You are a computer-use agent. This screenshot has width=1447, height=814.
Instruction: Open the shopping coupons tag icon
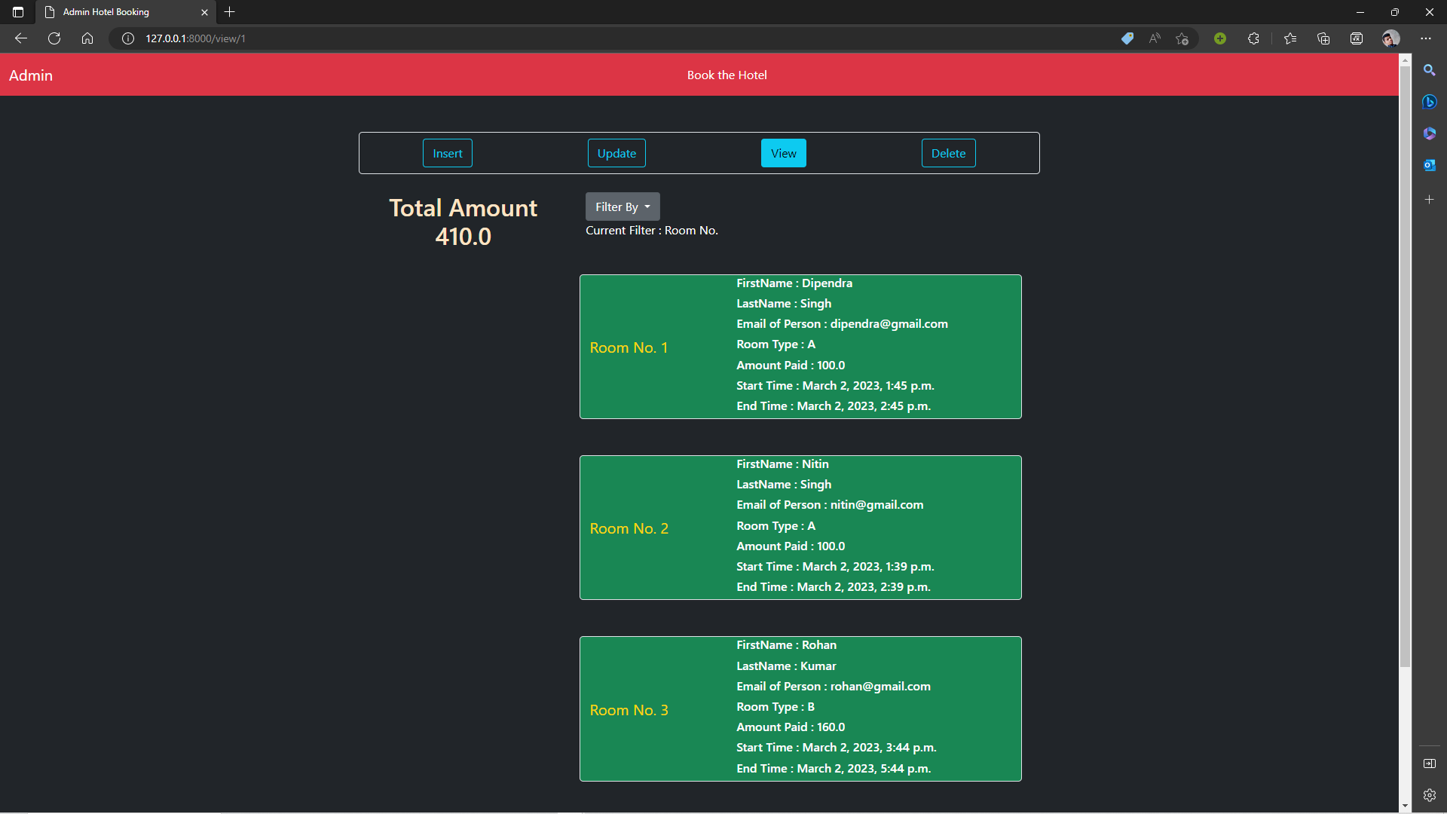(1127, 38)
